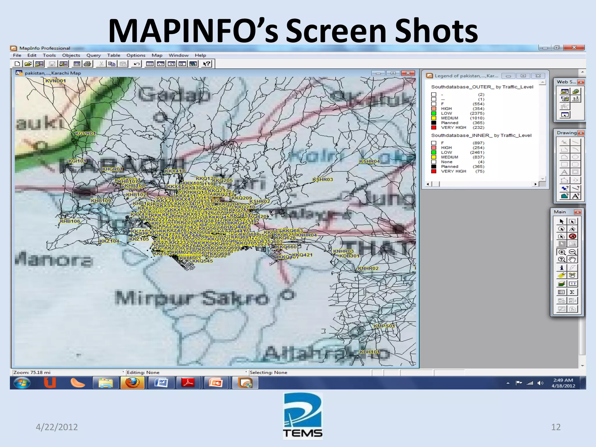Open a New Mapper window icon
The height and width of the screenshot is (447, 596).
pyautogui.click(x=161, y=64)
